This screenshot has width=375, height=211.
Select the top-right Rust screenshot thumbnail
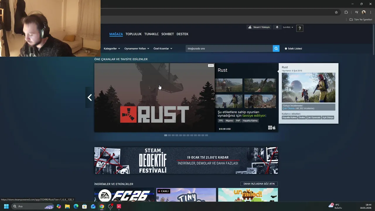[260, 85]
